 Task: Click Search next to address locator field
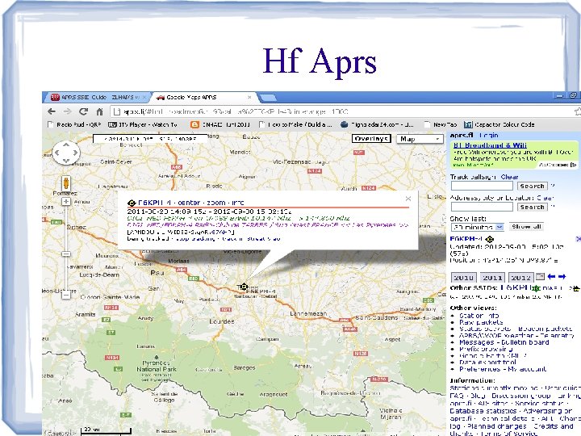click(532, 207)
